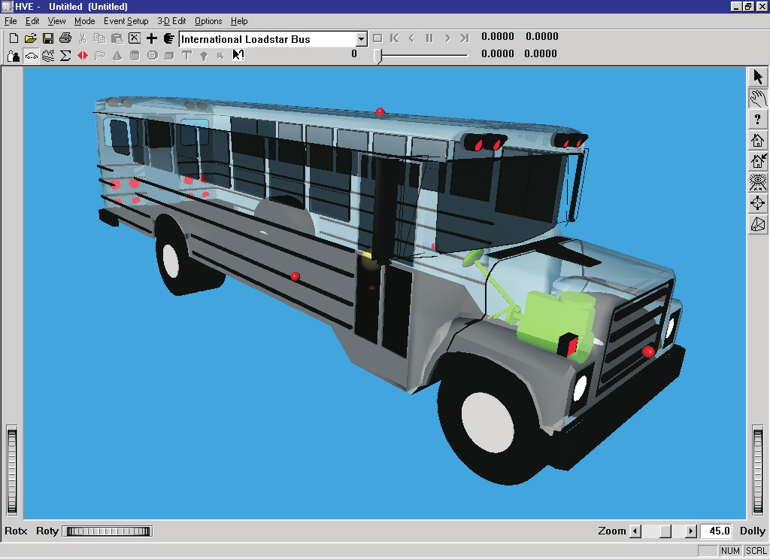This screenshot has width=770, height=560.
Task: Open the Help menu
Action: point(239,21)
